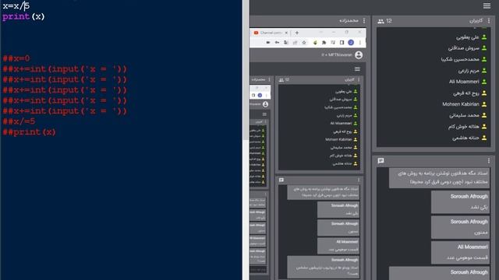Select Ali Moammeri name in the main users list
499x280 pixels.
[x=464, y=82]
